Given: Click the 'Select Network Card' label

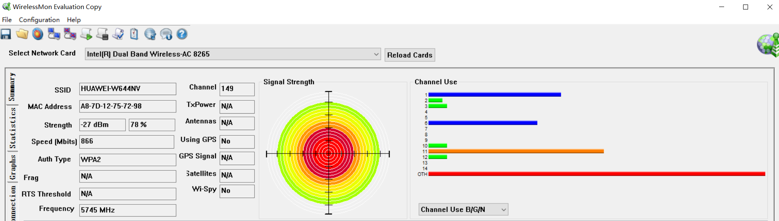Looking at the screenshot, I should coord(42,53).
